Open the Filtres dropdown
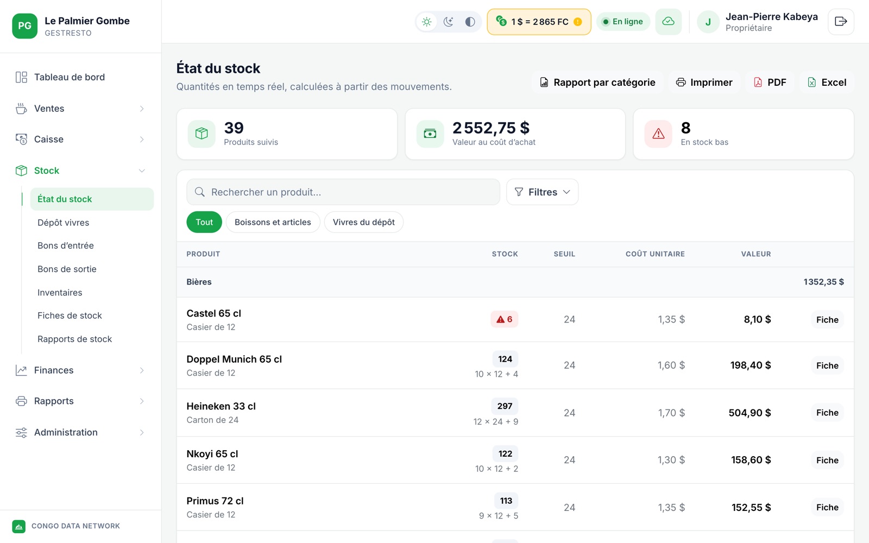This screenshot has height=543, width=869. pyautogui.click(x=542, y=192)
